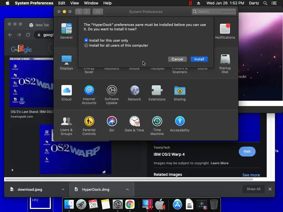Open the System Preferences app menu
This screenshot has height=212, width=283.
point(34,3)
